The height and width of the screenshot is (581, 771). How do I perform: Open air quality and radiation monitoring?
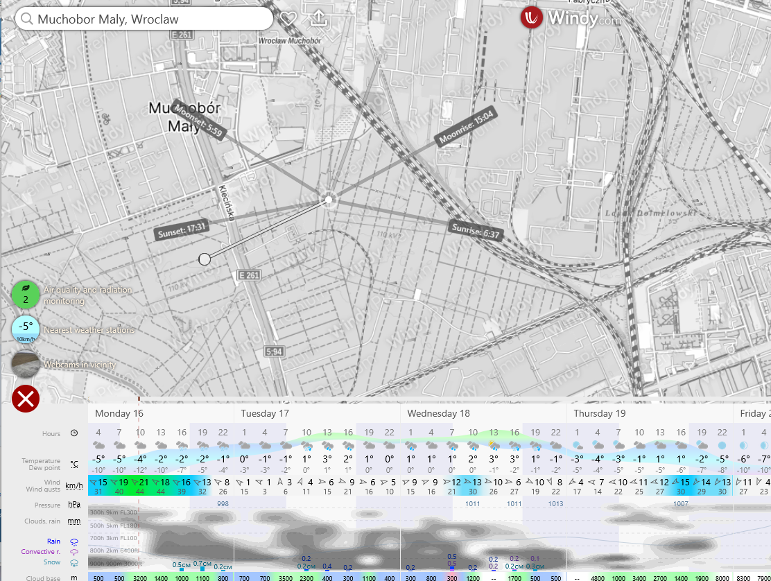coord(26,295)
